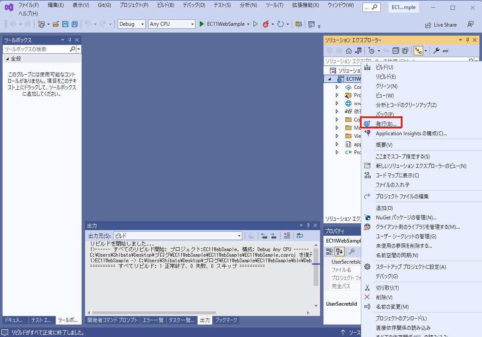Click the Undo arrow icon

point(88,24)
